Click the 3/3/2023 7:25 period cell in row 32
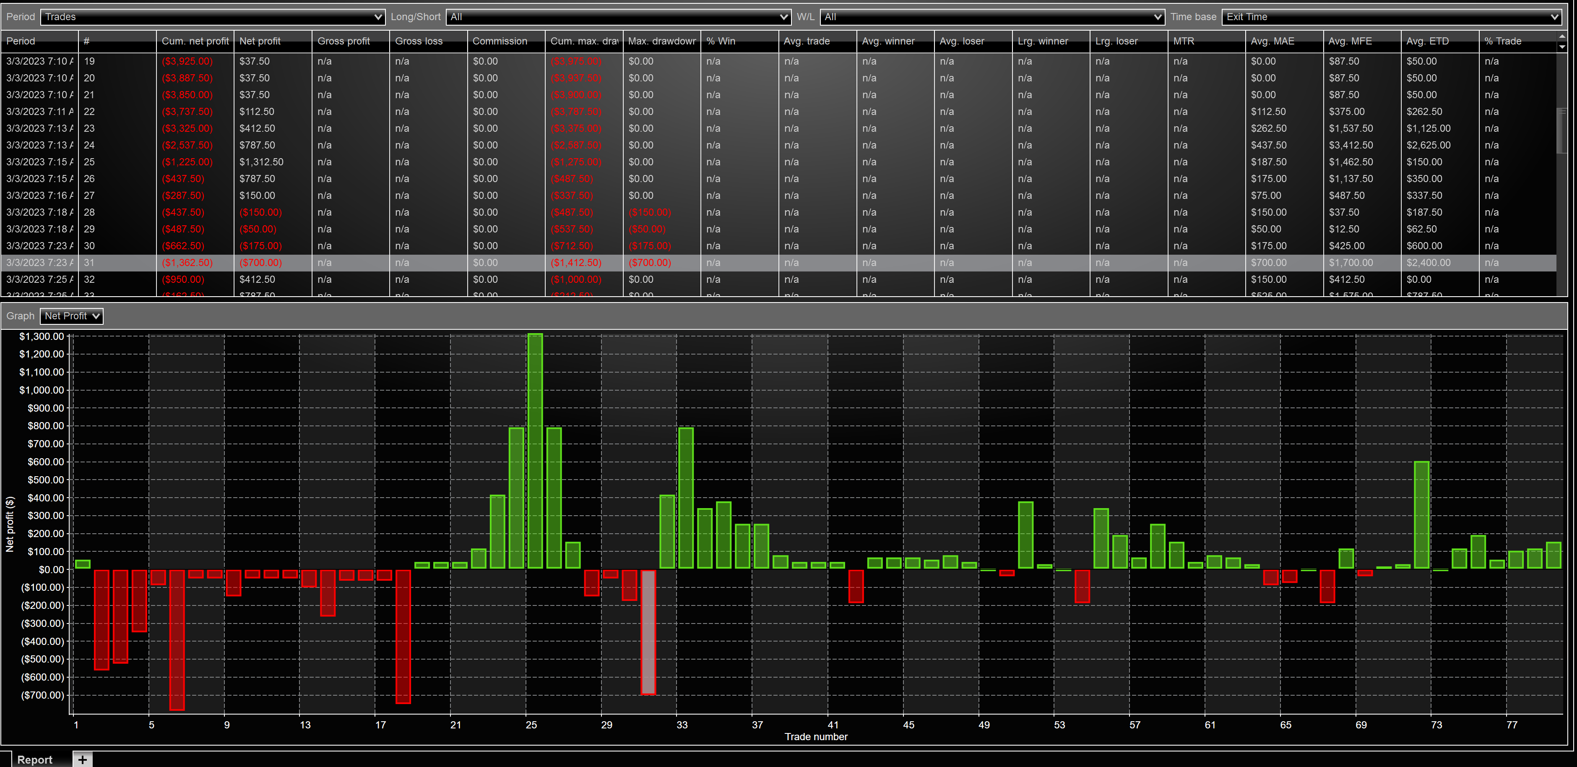The height and width of the screenshot is (767, 1577). 39,279
